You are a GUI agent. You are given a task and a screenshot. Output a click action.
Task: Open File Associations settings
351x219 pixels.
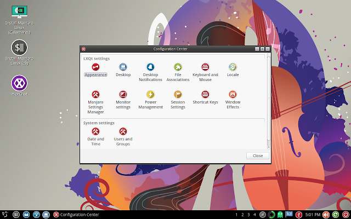click(x=178, y=72)
